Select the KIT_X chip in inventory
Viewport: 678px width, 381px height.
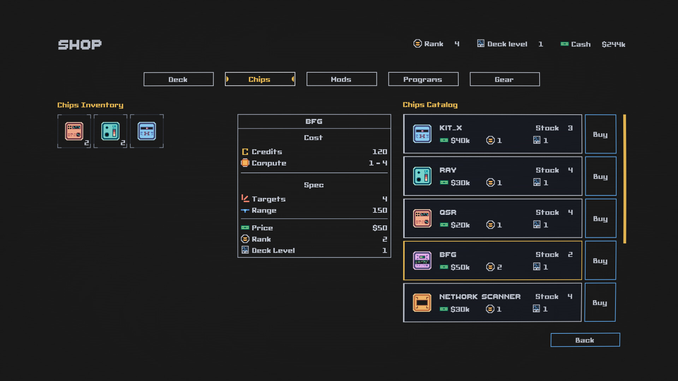pyautogui.click(x=147, y=131)
